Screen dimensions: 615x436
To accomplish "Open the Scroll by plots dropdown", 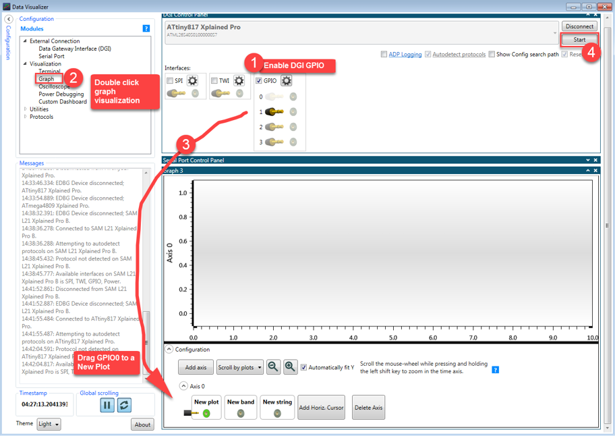I will [240, 367].
